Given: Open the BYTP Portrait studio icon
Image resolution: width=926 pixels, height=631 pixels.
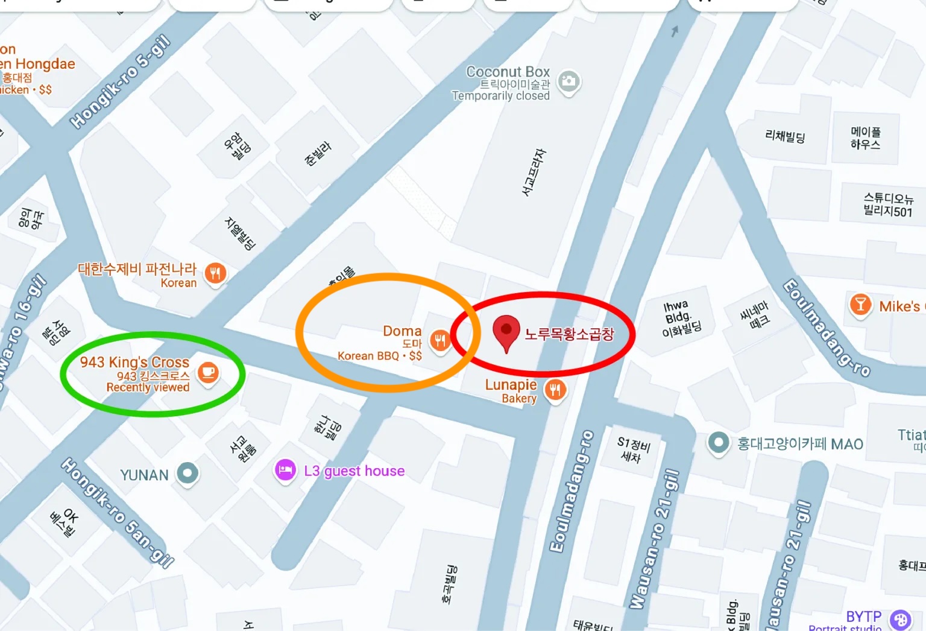Looking at the screenshot, I should click(901, 620).
